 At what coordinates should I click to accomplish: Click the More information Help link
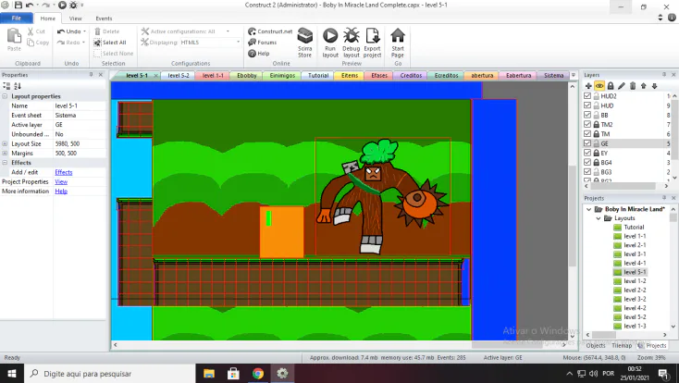tap(61, 191)
